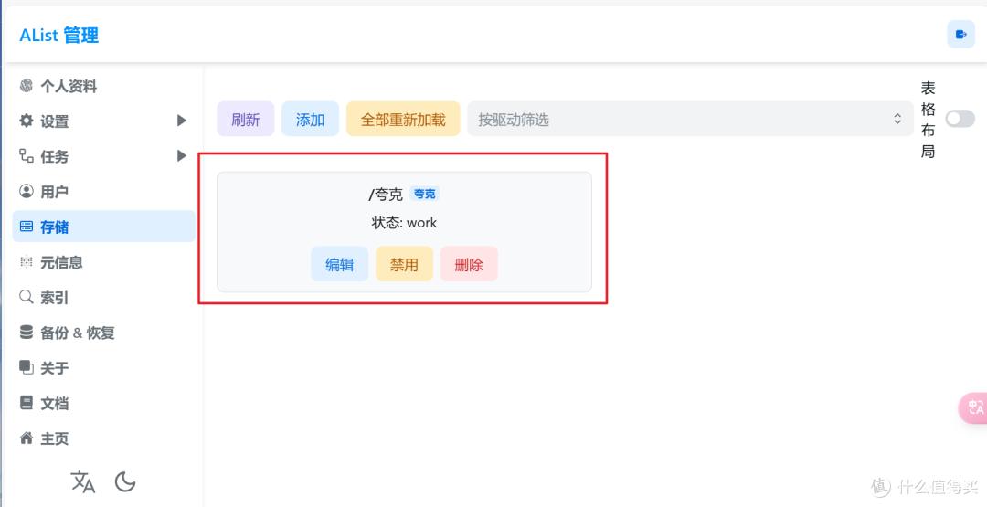Enable the 表格布局 table layout switch
Viewport: 987px width, 507px height.
(960, 119)
